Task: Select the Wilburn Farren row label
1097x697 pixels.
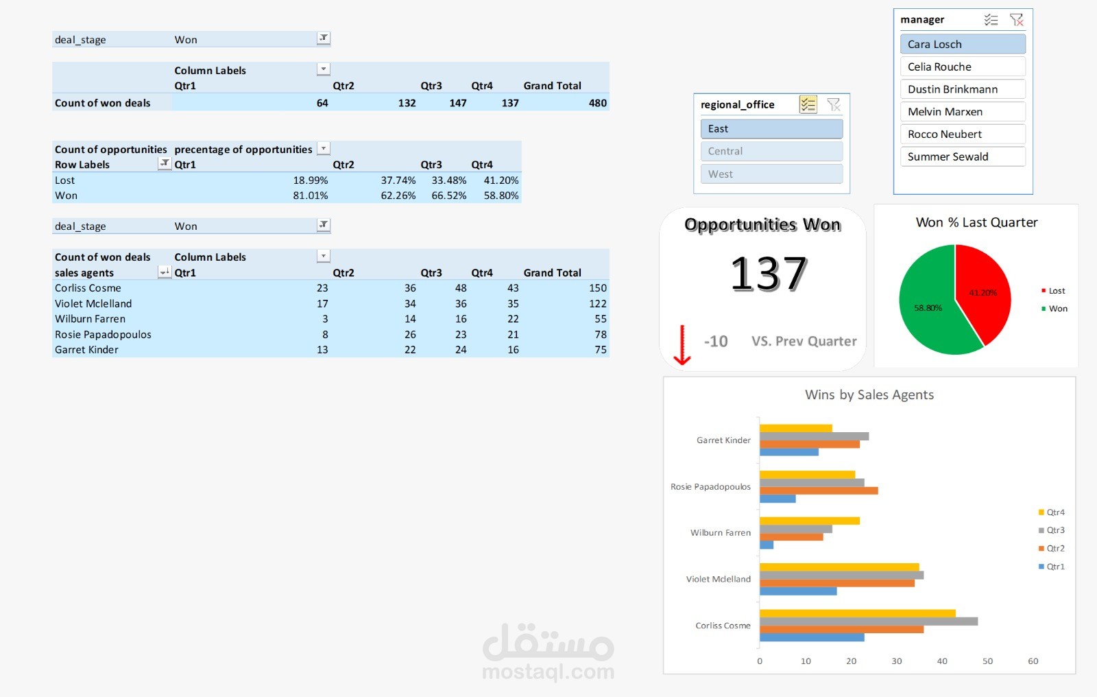Action: click(x=90, y=319)
